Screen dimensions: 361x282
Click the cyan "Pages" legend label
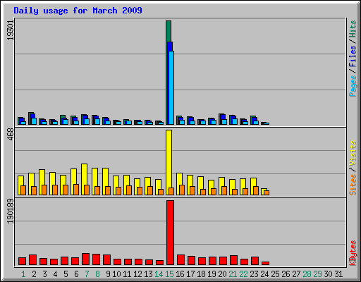[x=353, y=86]
